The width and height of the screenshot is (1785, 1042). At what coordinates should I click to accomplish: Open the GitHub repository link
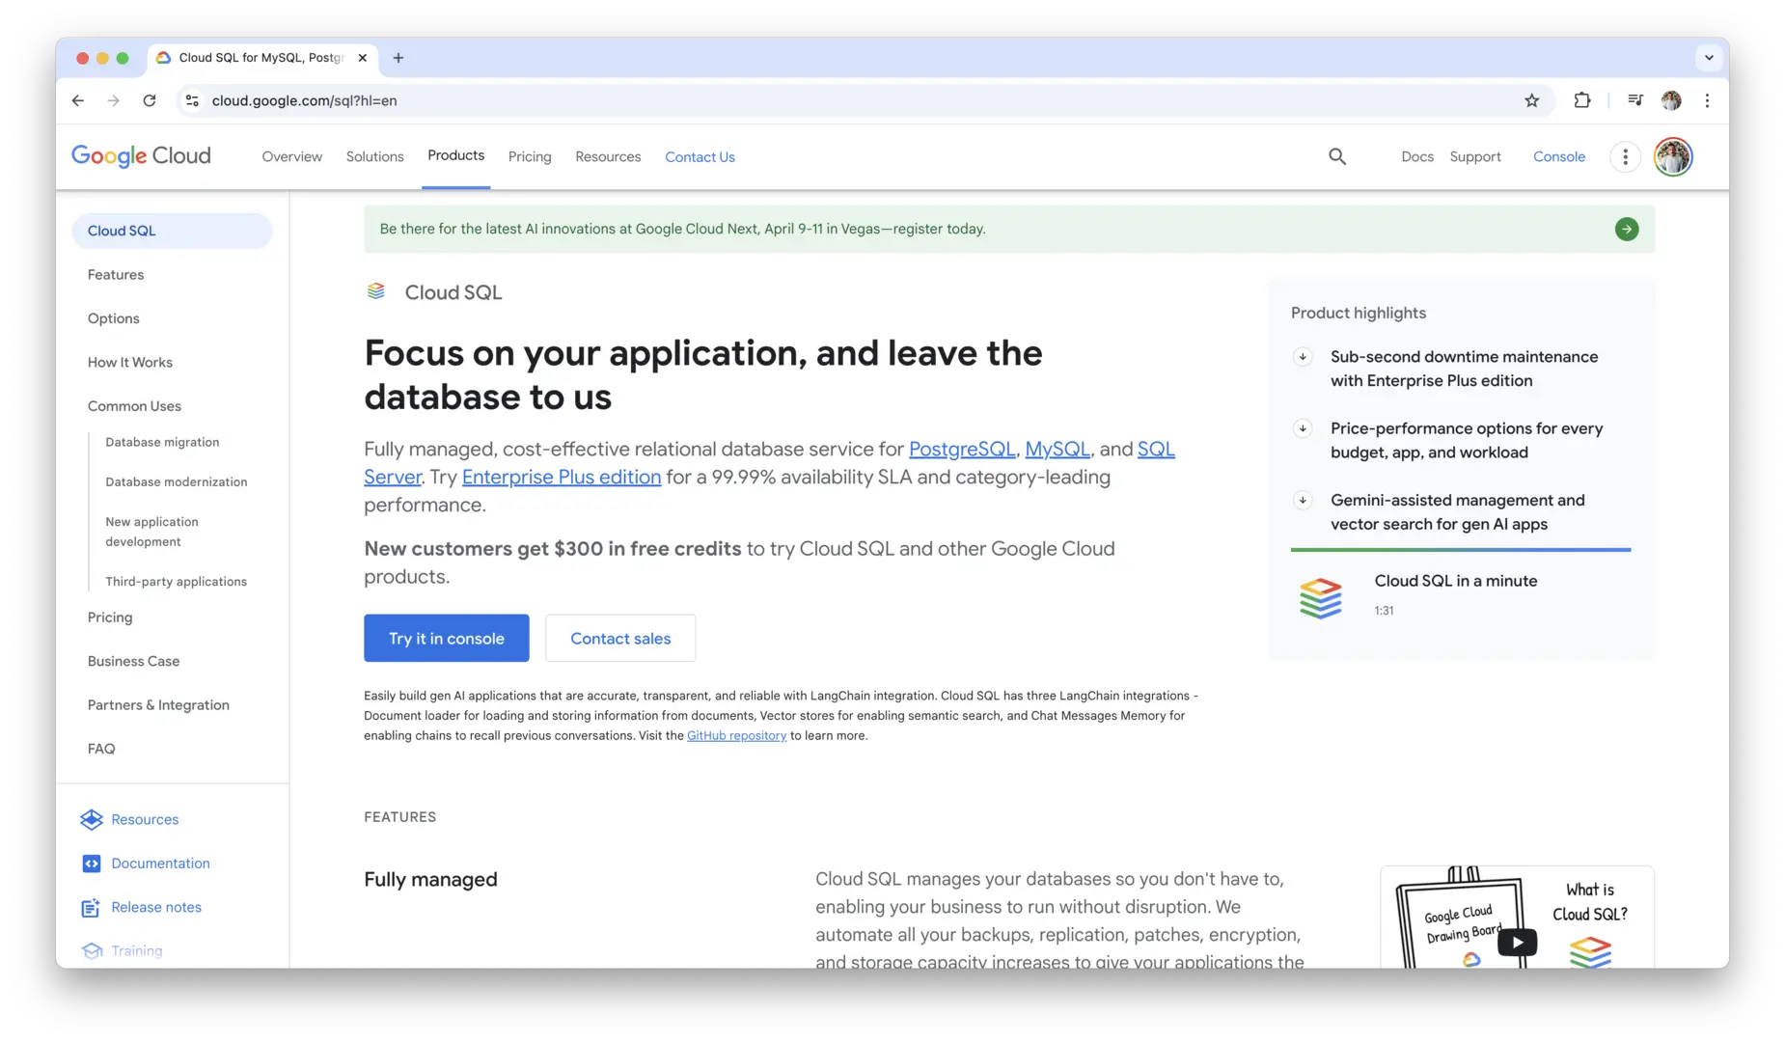point(737,736)
